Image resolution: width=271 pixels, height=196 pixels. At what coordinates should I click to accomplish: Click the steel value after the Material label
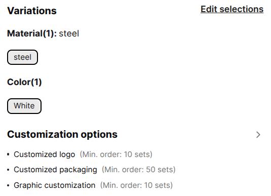coord(69,33)
